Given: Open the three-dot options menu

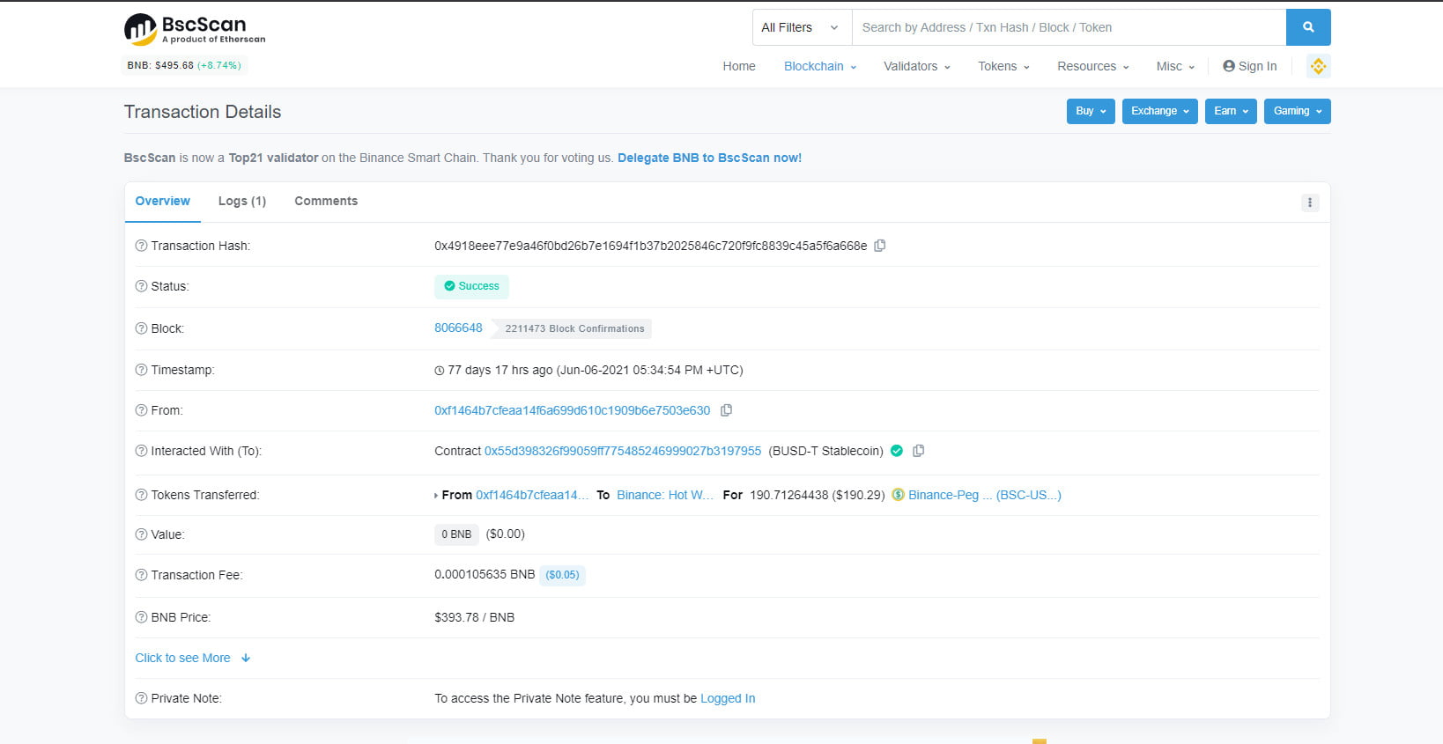Looking at the screenshot, I should [x=1310, y=203].
